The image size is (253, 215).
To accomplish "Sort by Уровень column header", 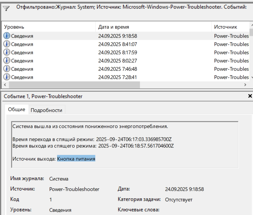I will (x=48, y=27).
